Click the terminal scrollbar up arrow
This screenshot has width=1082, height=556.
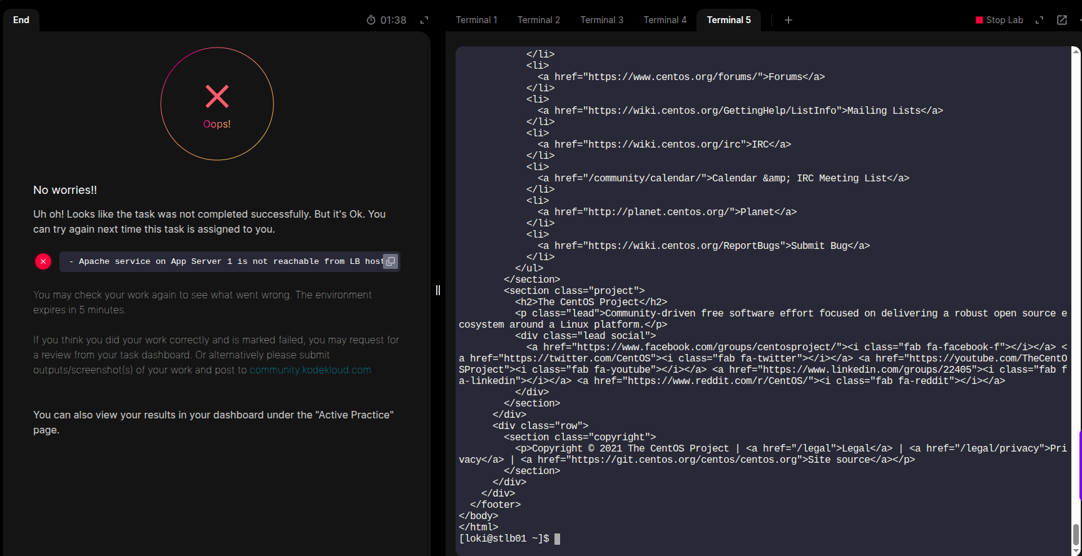(1076, 51)
